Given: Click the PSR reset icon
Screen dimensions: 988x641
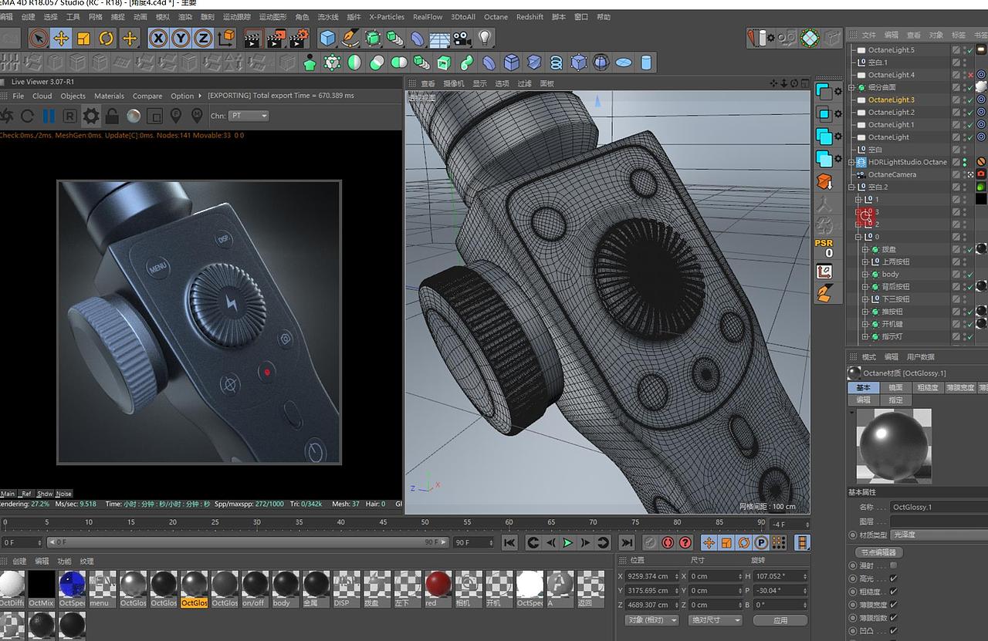Looking at the screenshot, I should (x=824, y=248).
